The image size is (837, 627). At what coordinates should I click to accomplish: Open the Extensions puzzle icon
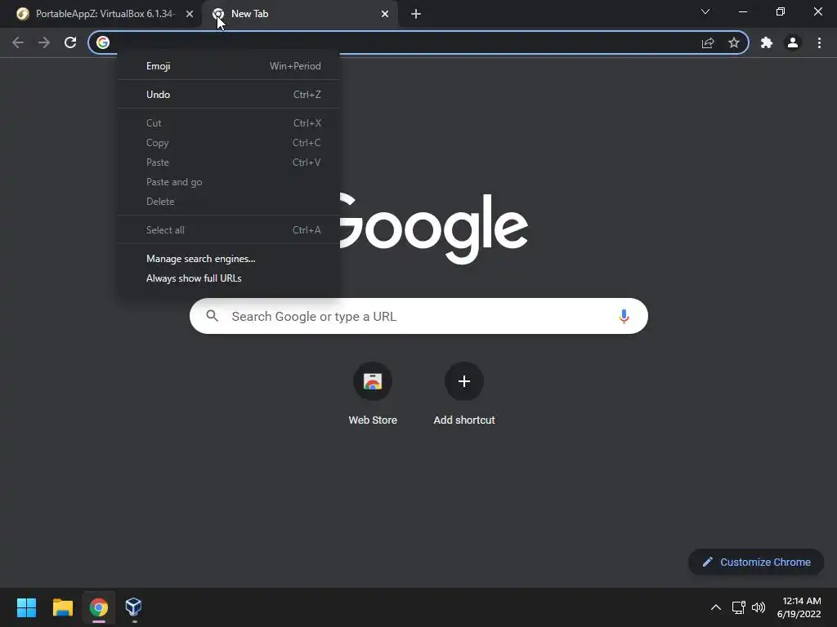767,42
